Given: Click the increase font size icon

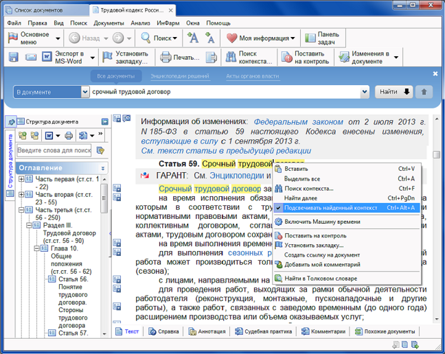Looking at the screenshot, I should [x=194, y=38].
